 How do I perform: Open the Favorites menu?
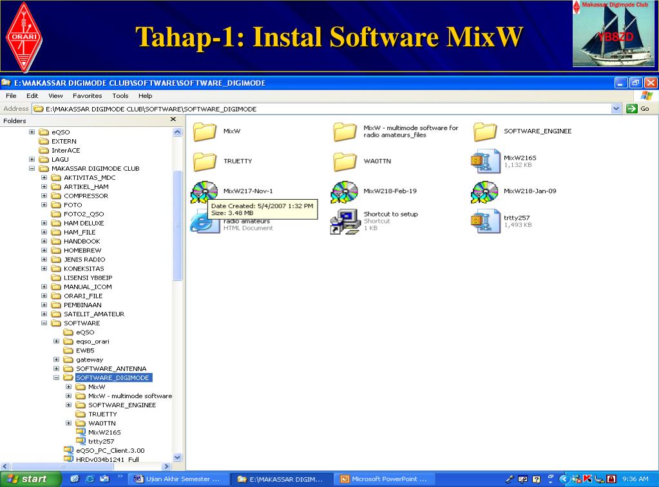tap(88, 96)
